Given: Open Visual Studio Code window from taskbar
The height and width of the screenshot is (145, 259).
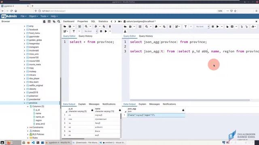Looking at the screenshot, I should pyautogui.click(x=113, y=143).
